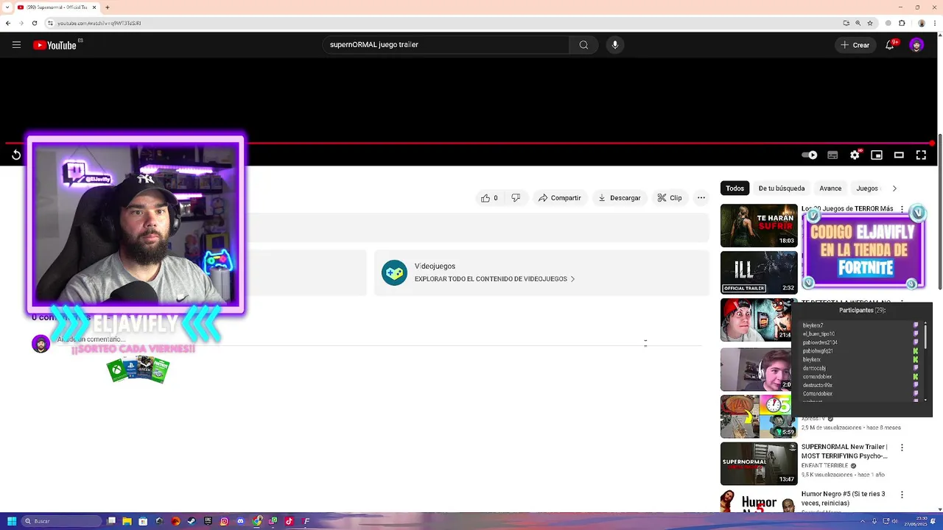Screen dimensions: 943x530
Task: Show more filter chips with right chevron
Action: coord(894,188)
